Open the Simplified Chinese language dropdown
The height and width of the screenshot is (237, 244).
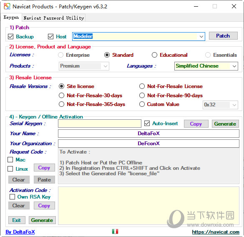206,66
